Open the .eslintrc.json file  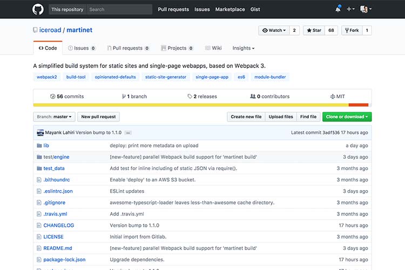[x=58, y=191]
